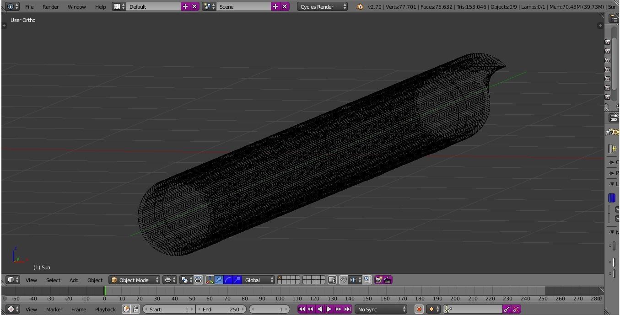Expand the properties region plus at viewport right
The width and height of the screenshot is (620, 315).
(x=600, y=26)
